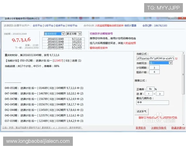Click the 049-051期 plan row
Image resolution: width=186 pixels, height=149 pixels.
[44, 88]
